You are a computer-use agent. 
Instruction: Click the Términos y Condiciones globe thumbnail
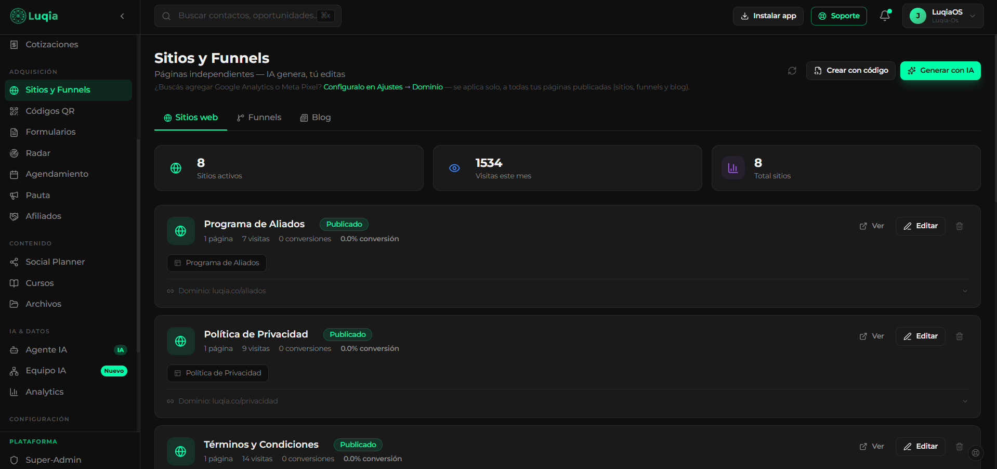pos(181,451)
